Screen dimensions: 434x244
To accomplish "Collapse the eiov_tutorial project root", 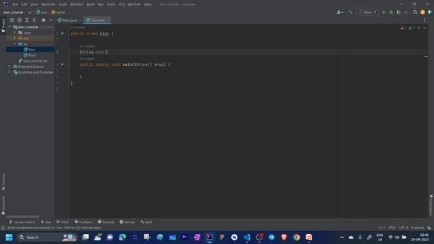I will [9, 27].
